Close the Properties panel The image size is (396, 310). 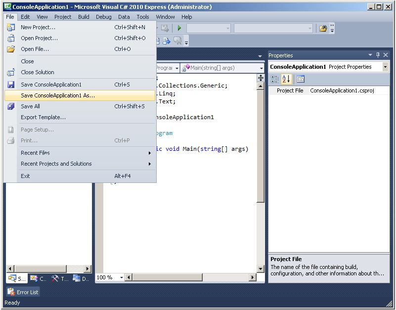click(386, 55)
